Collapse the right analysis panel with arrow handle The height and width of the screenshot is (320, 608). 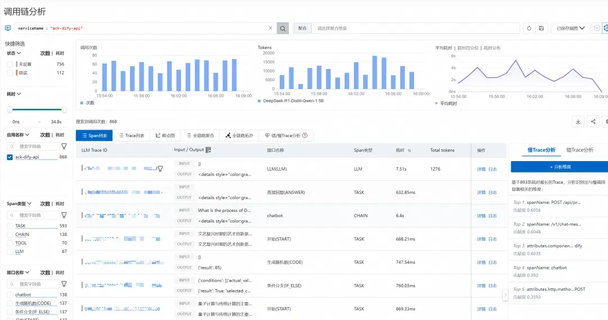(505, 295)
